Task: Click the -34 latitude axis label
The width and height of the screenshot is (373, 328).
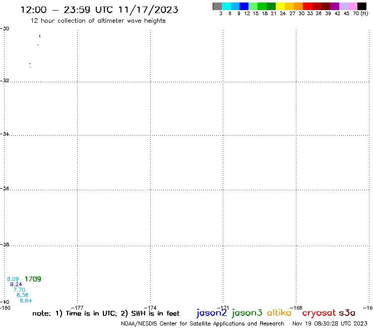Action: pyautogui.click(x=5, y=134)
